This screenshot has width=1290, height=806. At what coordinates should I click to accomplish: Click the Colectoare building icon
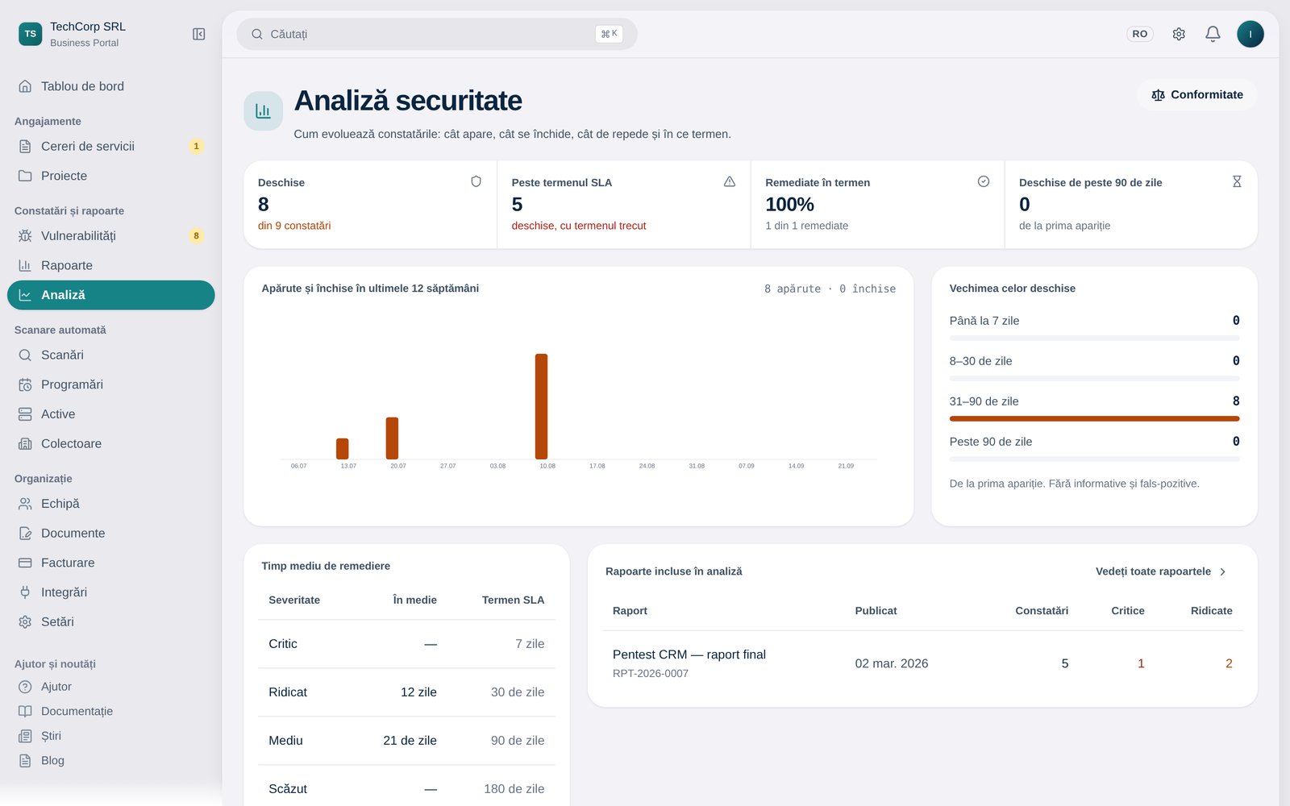click(25, 444)
